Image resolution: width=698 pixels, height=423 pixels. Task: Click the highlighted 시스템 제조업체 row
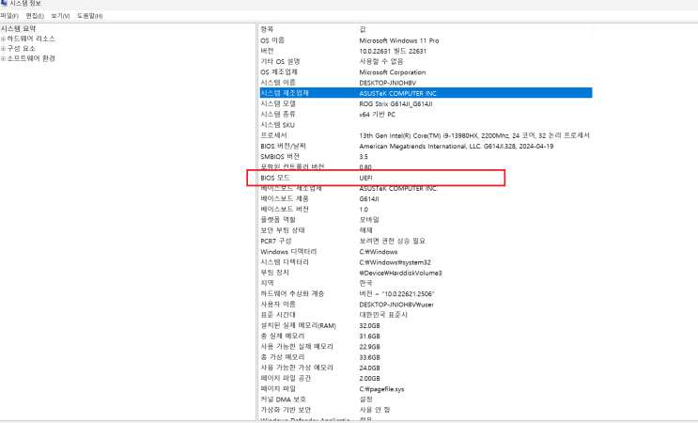(x=426, y=93)
